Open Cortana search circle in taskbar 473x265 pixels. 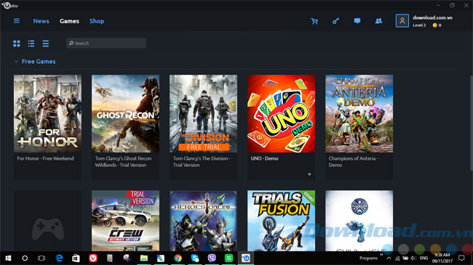pos(25,258)
